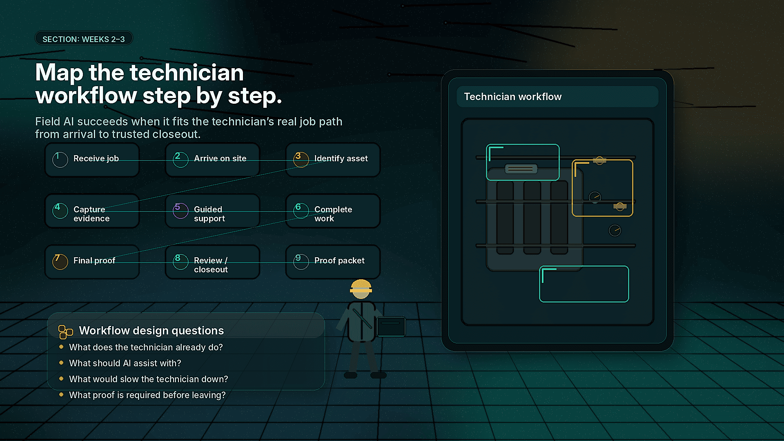Click the step 9 gray circle icon
The height and width of the screenshot is (441, 784).
click(x=301, y=262)
